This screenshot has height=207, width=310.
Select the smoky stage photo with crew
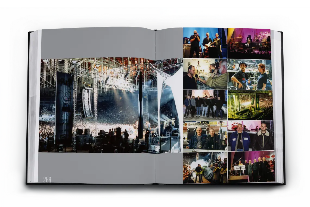pyautogui.click(x=205, y=168)
